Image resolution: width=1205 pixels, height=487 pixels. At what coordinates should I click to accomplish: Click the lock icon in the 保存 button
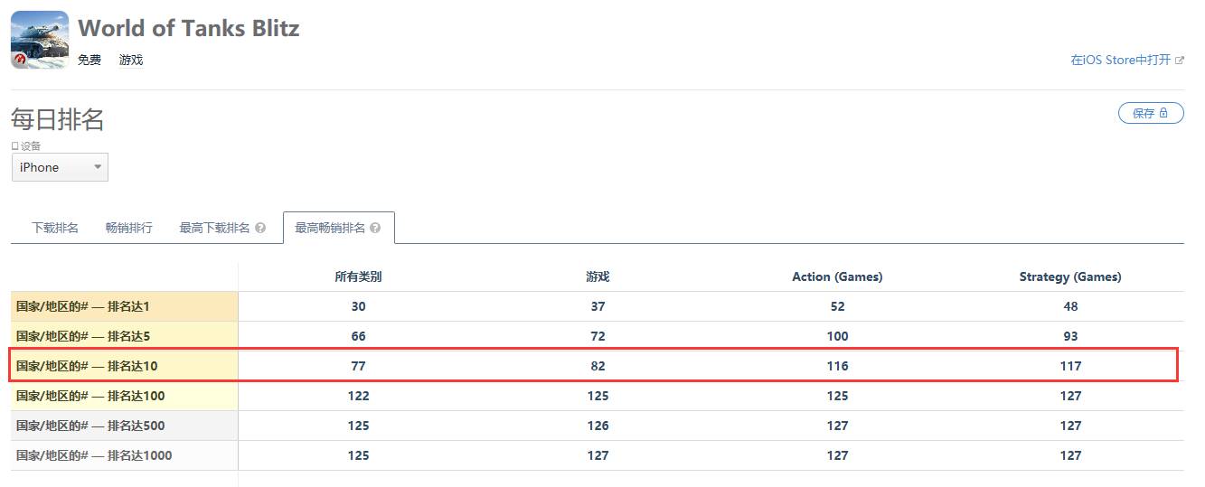click(x=1164, y=113)
